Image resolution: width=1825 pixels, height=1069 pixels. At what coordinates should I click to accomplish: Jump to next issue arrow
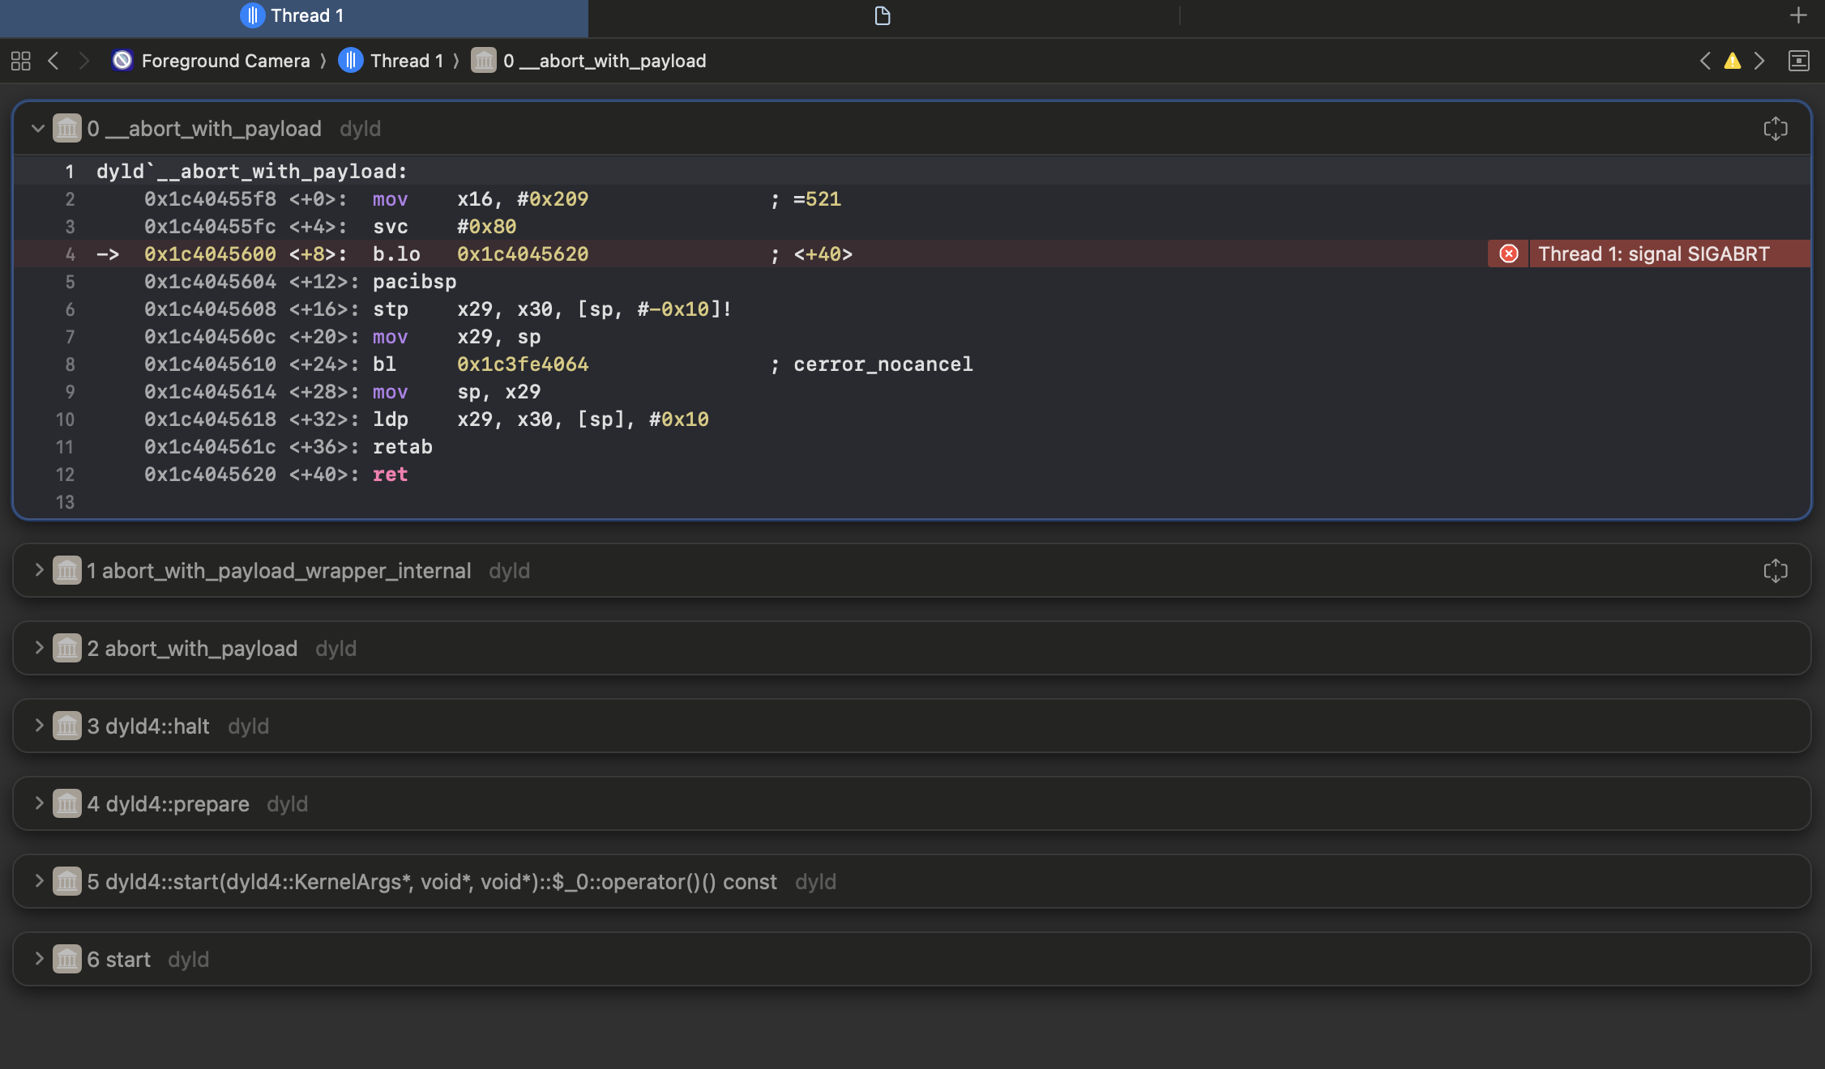point(1759,61)
